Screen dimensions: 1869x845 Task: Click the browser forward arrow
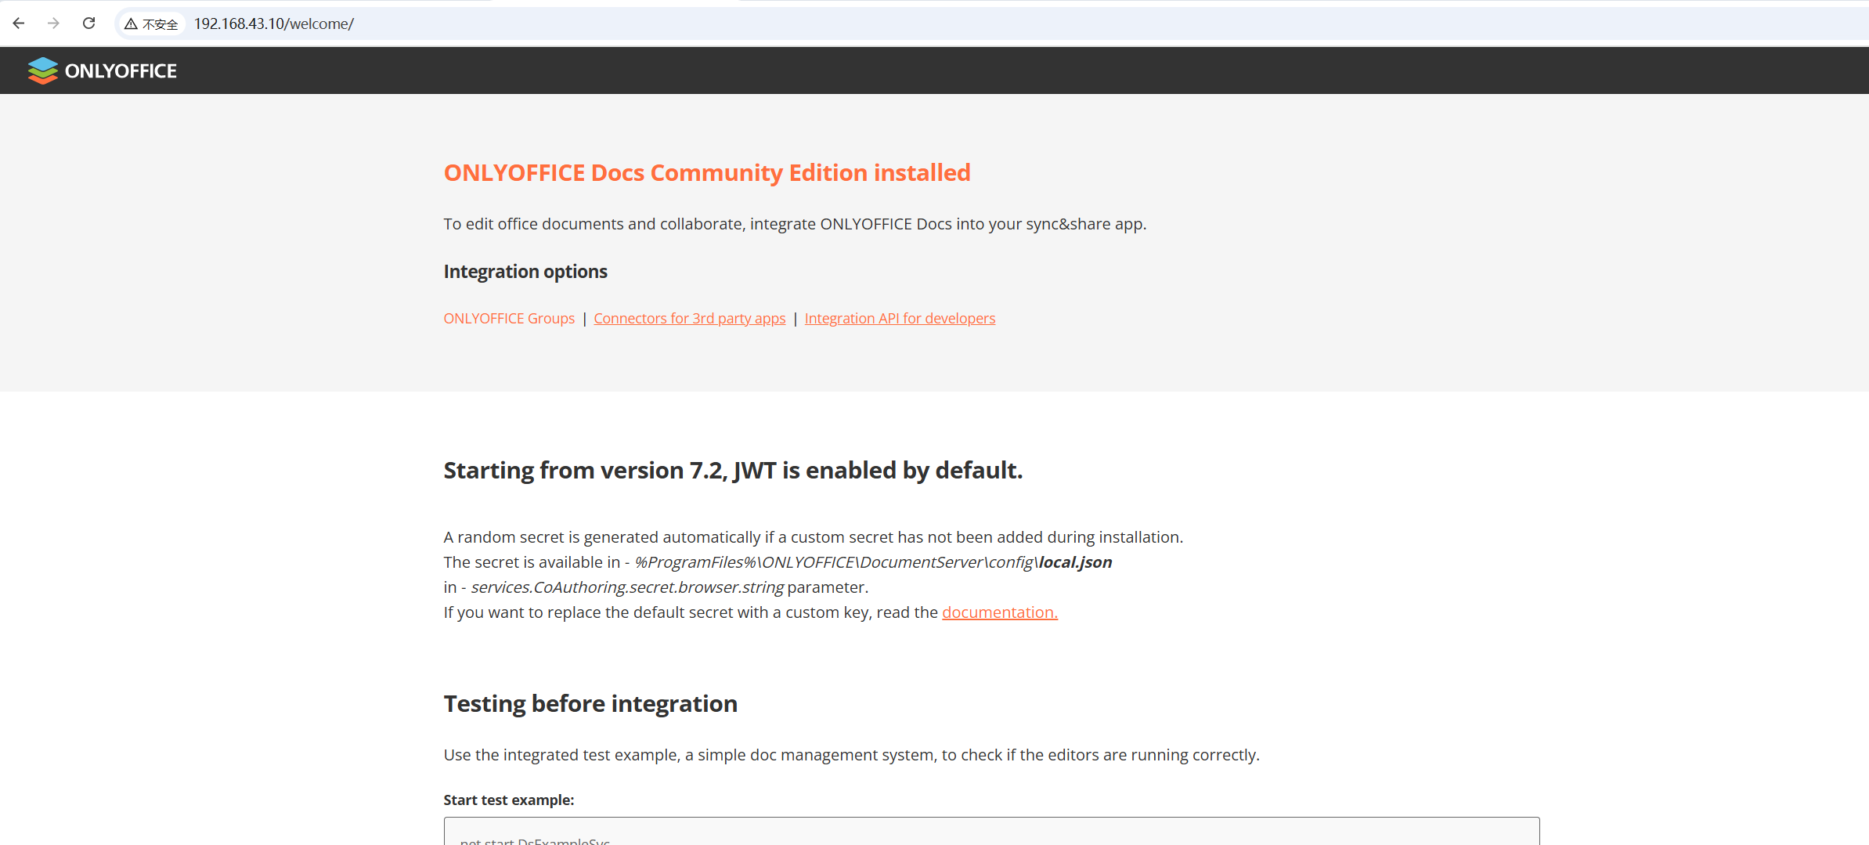[53, 23]
